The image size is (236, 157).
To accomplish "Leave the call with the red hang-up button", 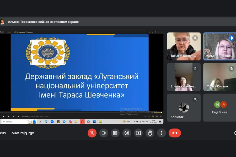I will [x=175, y=133].
